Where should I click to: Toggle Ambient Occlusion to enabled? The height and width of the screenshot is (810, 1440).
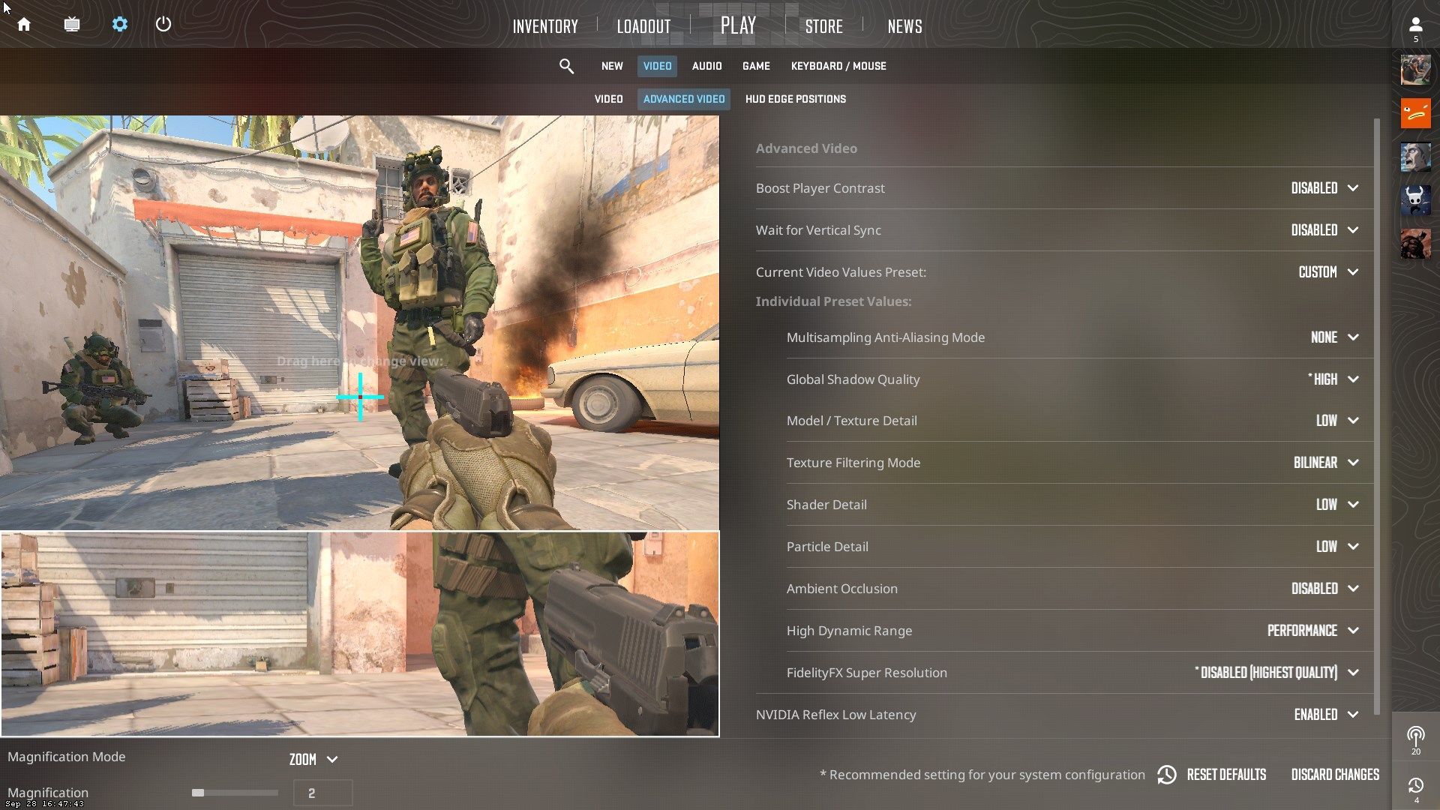(x=1325, y=589)
